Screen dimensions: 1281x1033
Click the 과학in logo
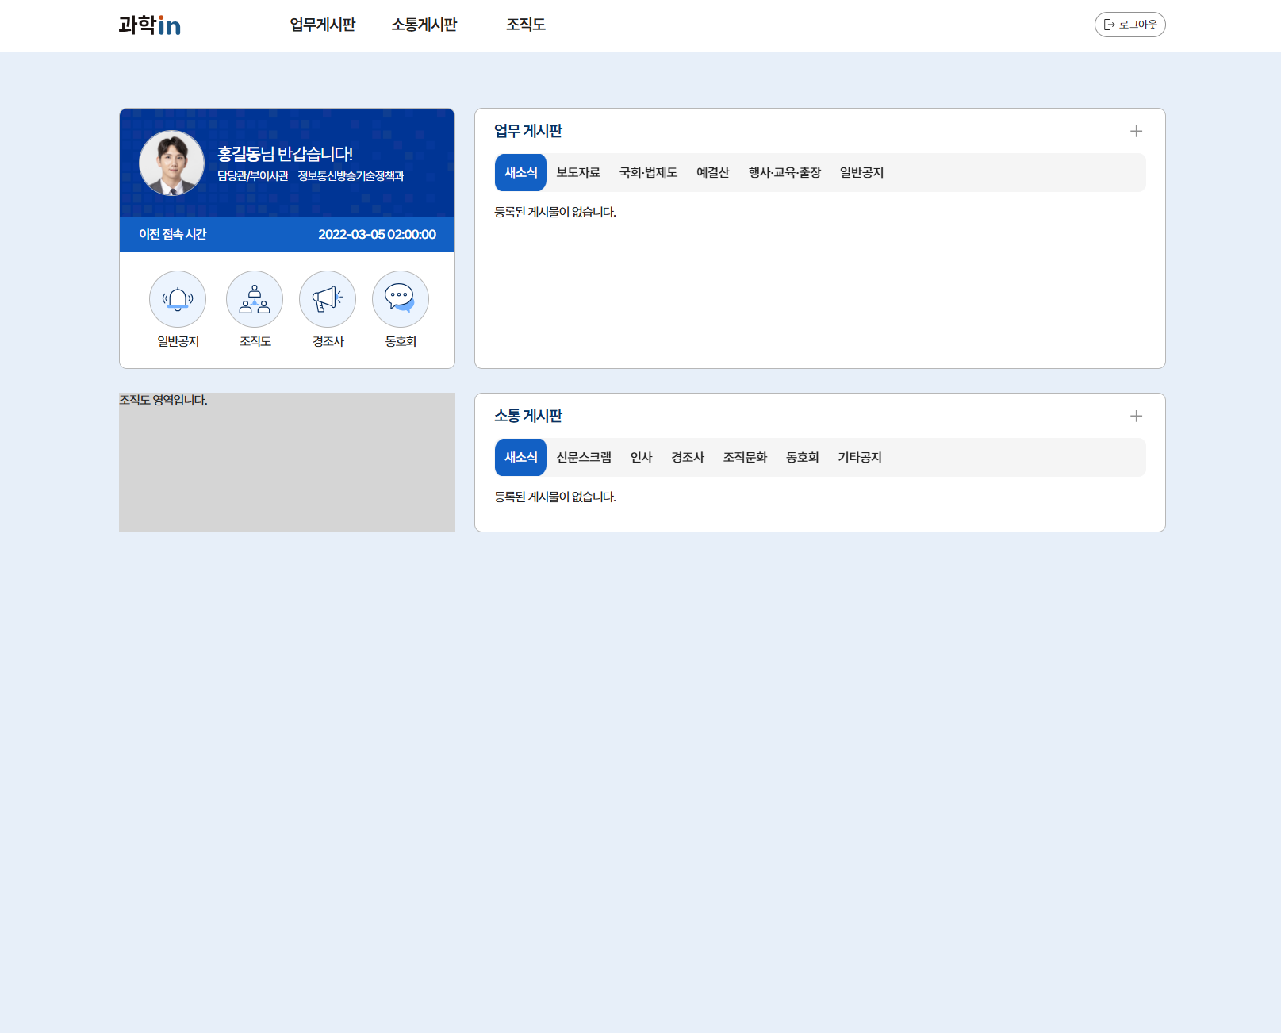click(x=150, y=25)
